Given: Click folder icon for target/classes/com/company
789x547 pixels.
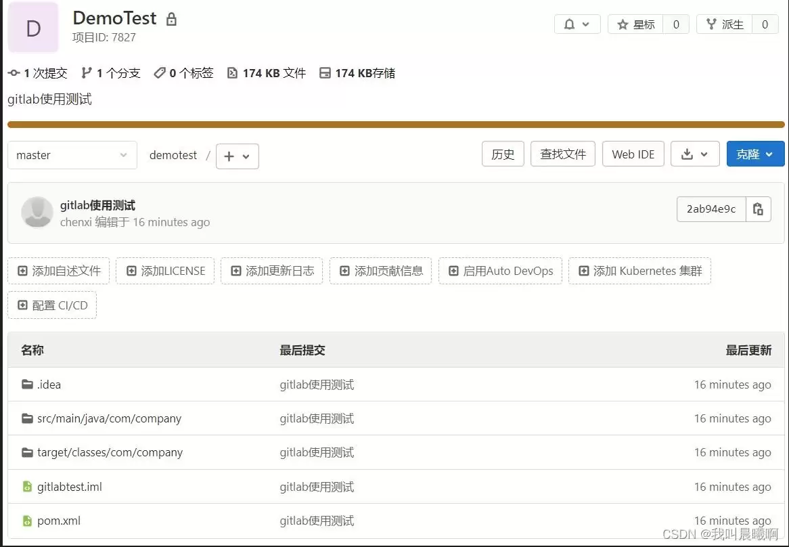Looking at the screenshot, I should pos(27,452).
